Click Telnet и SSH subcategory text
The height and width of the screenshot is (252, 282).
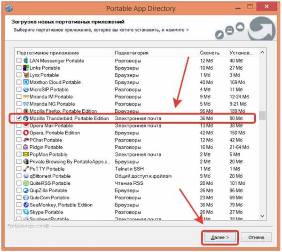pyautogui.click(x=129, y=169)
